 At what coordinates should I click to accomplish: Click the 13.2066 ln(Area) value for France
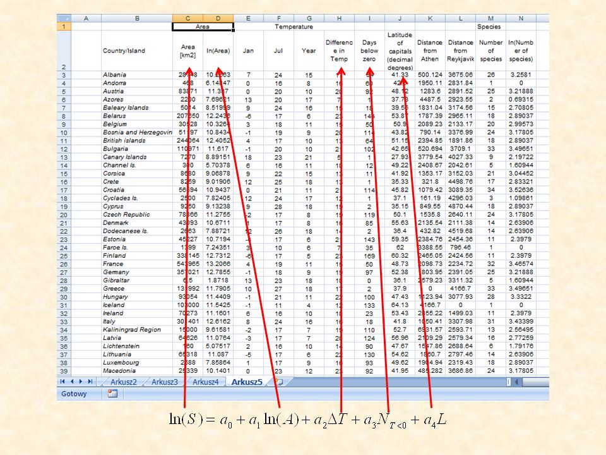point(218,264)
